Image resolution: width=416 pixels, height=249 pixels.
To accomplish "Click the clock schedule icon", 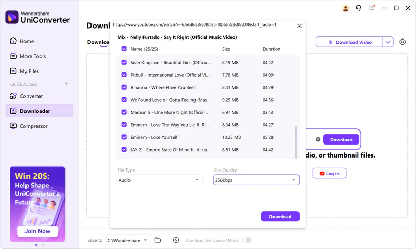I will [x=176, y=240].
